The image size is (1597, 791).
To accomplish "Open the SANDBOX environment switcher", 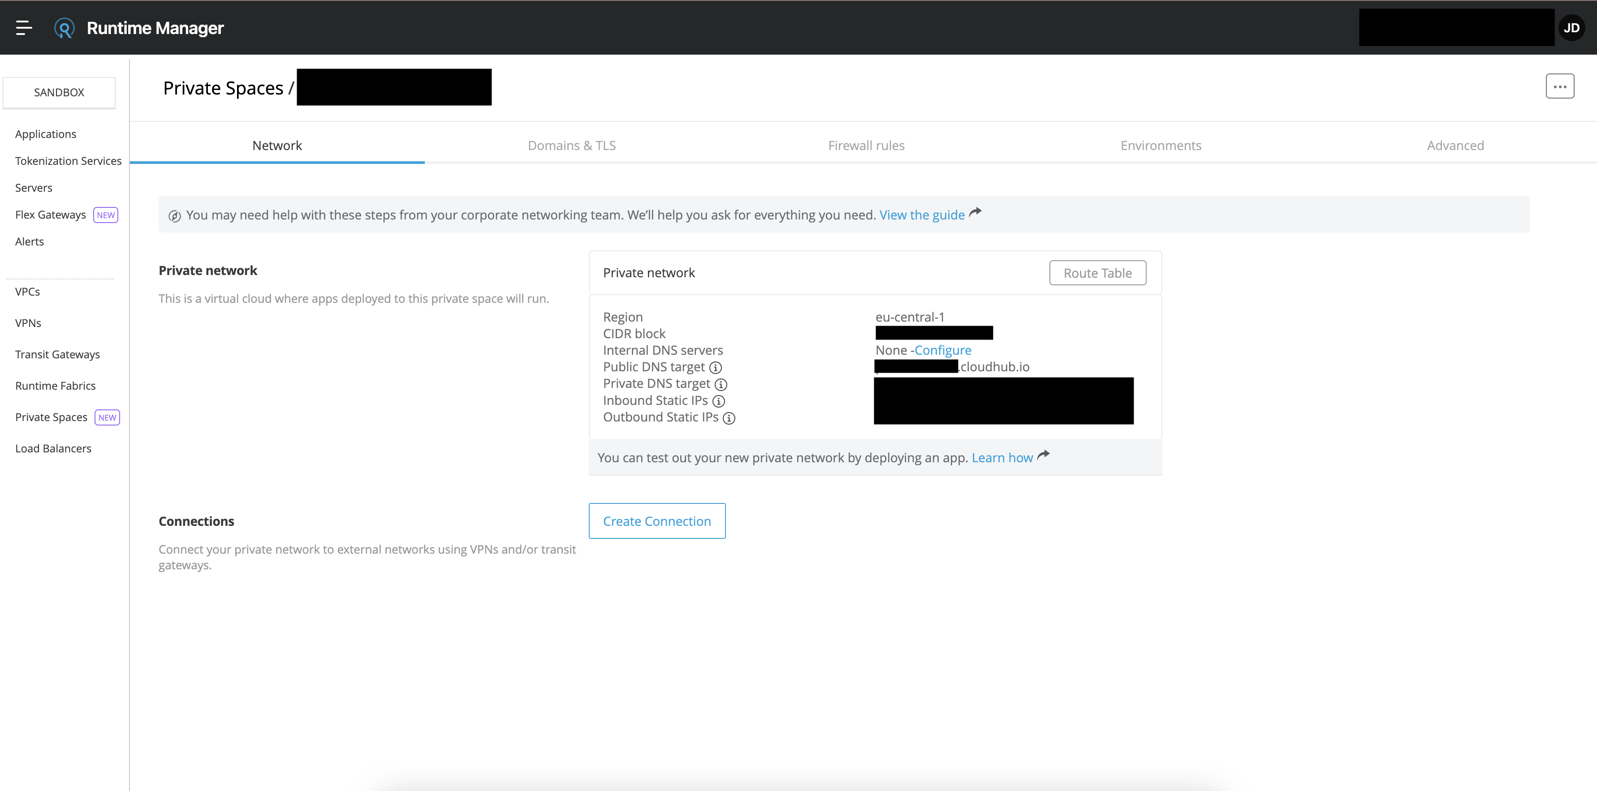I will (59, 92).
